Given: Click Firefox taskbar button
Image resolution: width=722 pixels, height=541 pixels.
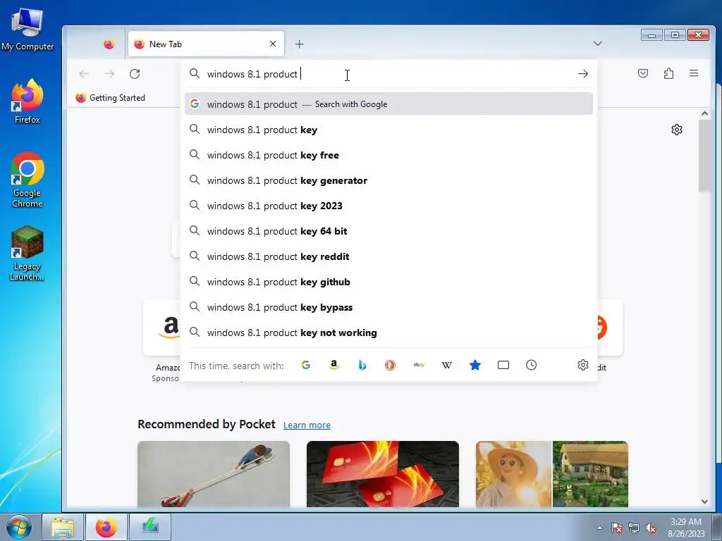Looking at the screenshot, I should pyautogui.click(x=106, y=527).
